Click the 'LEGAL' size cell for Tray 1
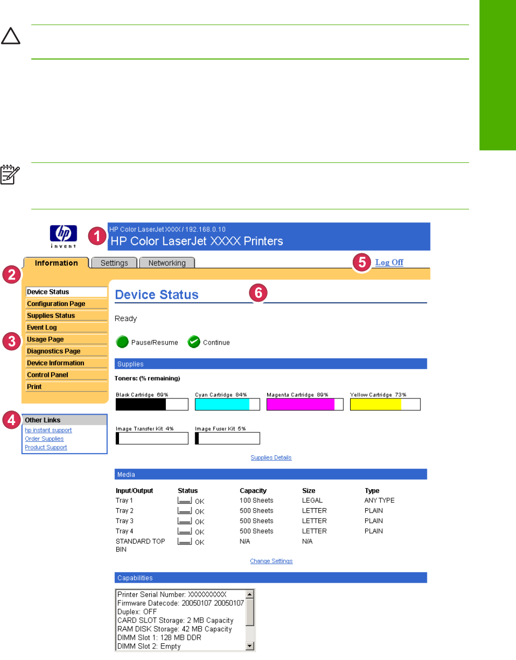This screenshot has height=660, width=516. pos(313,500)
